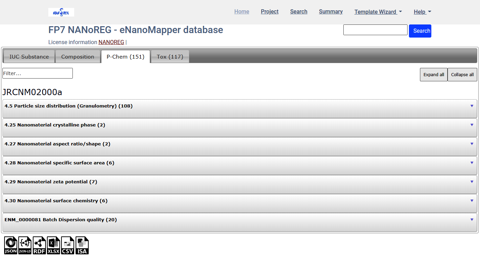
Task: Export as CSV file icon
Action: [x=68, y=246]
